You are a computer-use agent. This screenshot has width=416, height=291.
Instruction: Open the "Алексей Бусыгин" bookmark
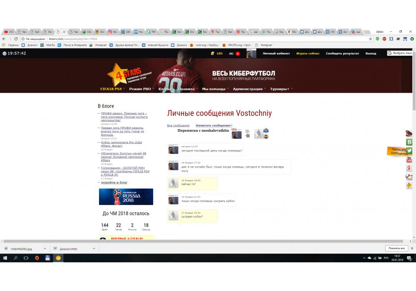coord(155,45)
